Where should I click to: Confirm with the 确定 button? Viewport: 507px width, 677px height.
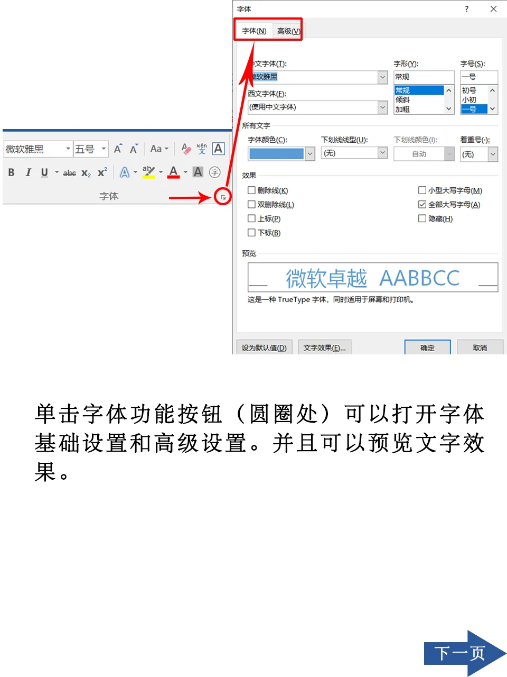point(427,347)
